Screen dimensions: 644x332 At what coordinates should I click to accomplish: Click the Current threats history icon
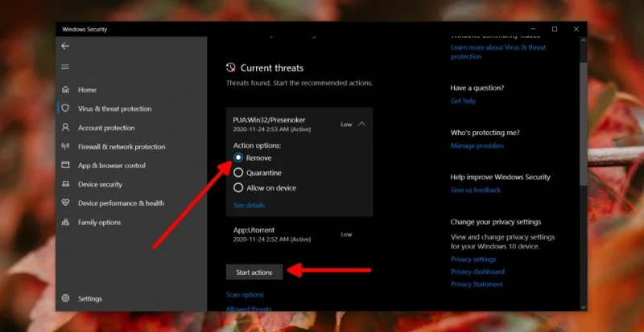231,68
